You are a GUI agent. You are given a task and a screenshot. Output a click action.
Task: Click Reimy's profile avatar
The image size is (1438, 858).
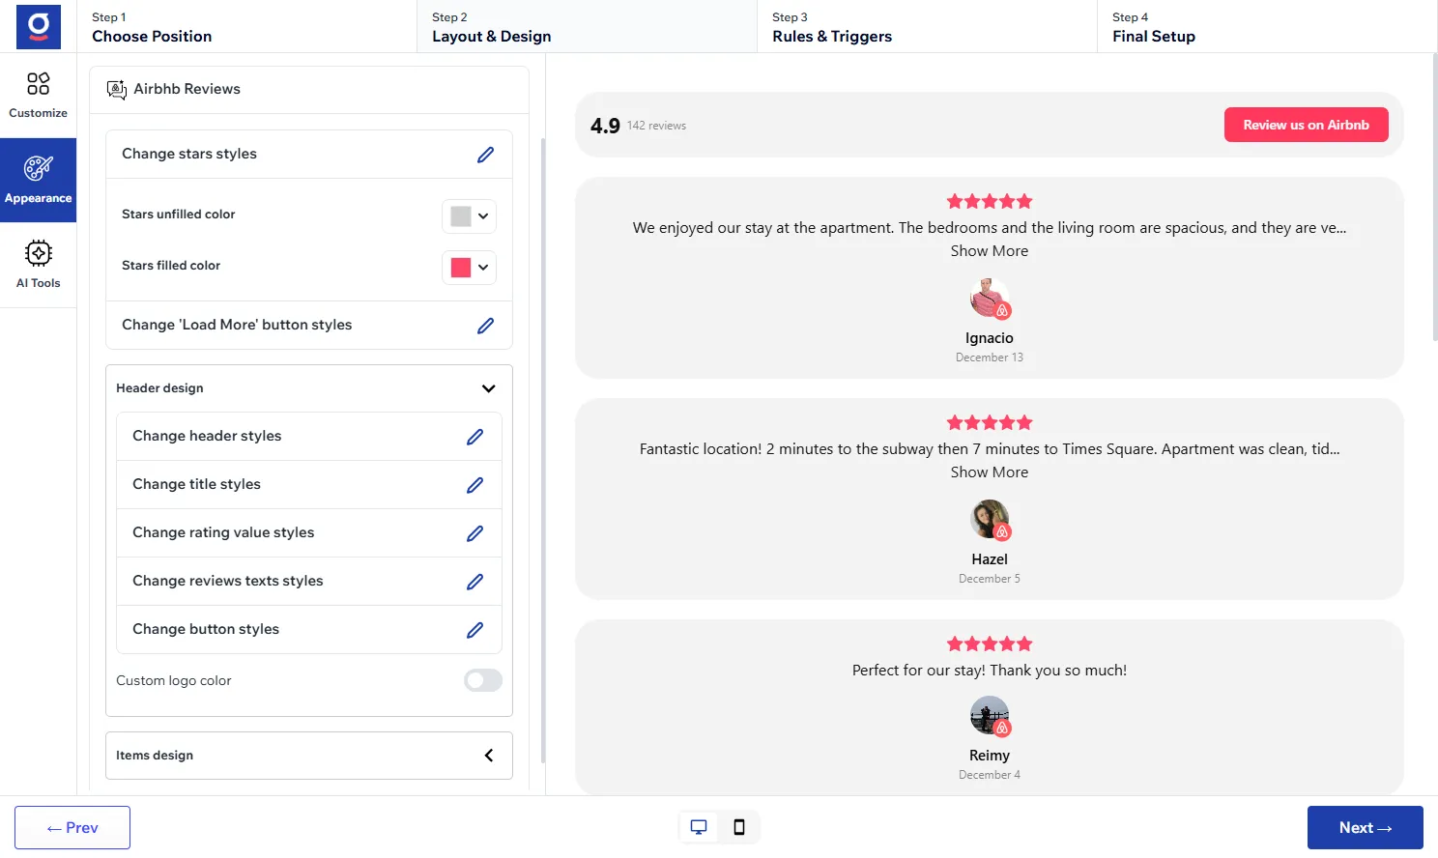coord(990,716)
